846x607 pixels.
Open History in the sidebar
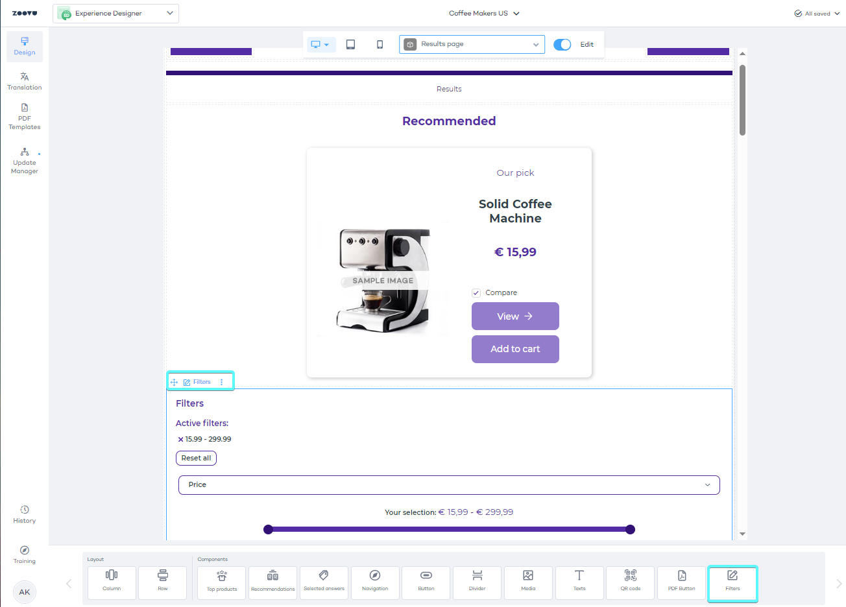tap(25, 514)
